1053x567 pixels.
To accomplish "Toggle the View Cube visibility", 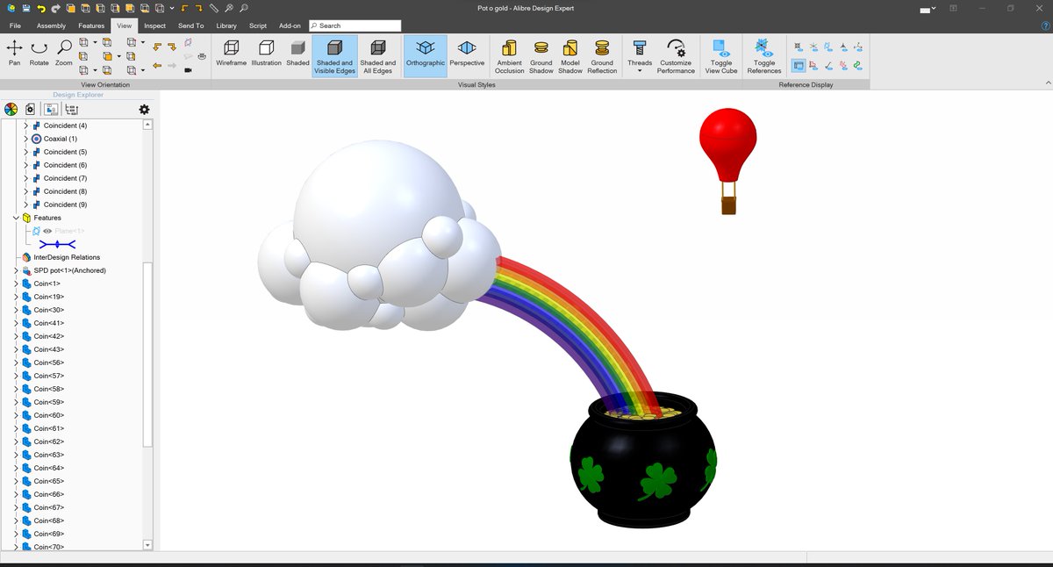I will tap(721, 55).
